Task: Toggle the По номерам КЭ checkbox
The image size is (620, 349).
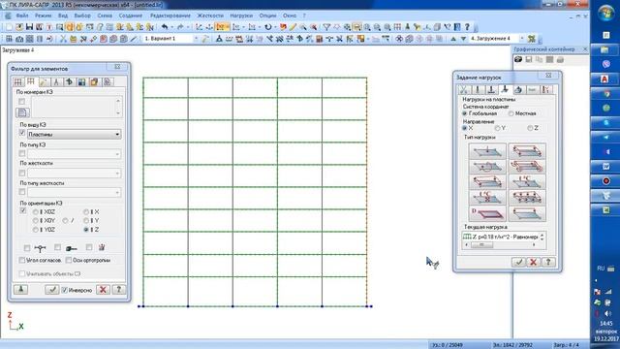Action: [x=22, y=102]
